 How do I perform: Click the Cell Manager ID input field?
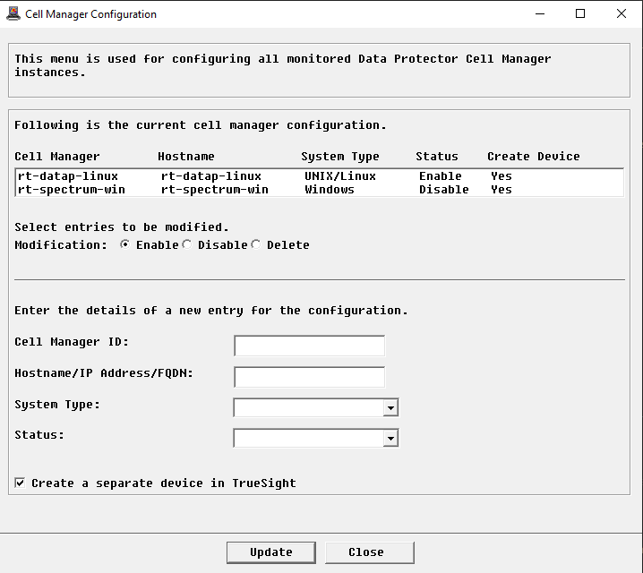point(309,346)
